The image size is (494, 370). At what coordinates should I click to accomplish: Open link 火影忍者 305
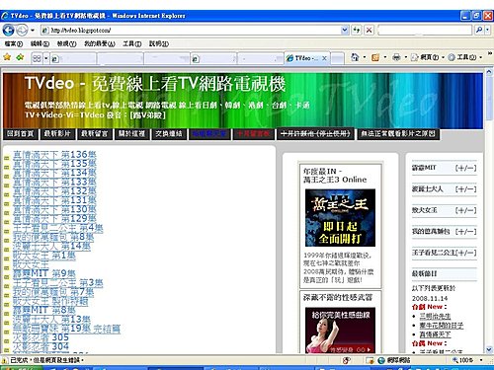coord(41,337)
